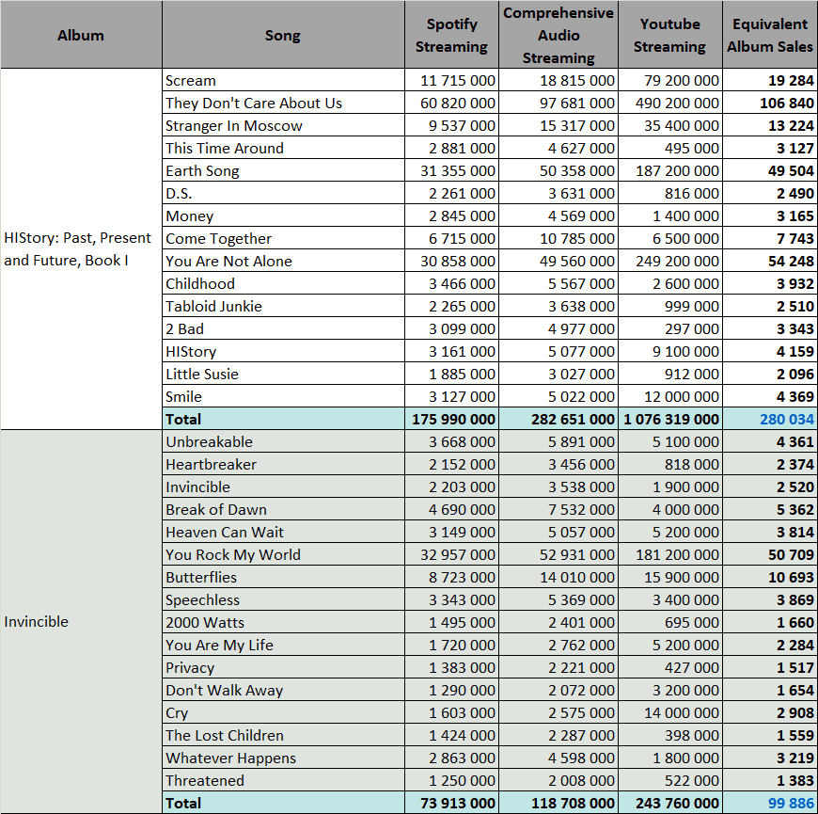Screen dimensions: 818x814
Task: Click the HIStory song cell
Action: (x=283, y=351)
